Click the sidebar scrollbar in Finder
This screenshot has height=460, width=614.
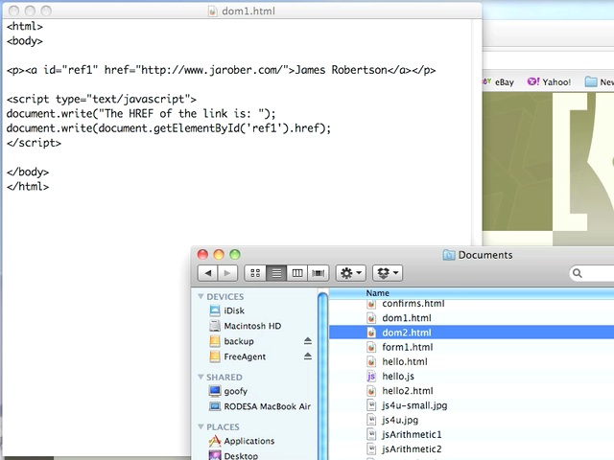(322, 376)
